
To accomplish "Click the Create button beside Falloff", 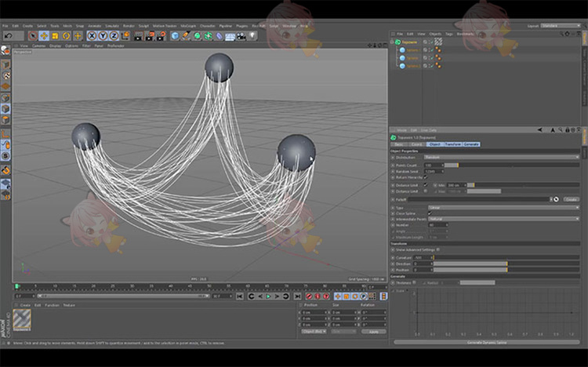I will pos(571,199).
